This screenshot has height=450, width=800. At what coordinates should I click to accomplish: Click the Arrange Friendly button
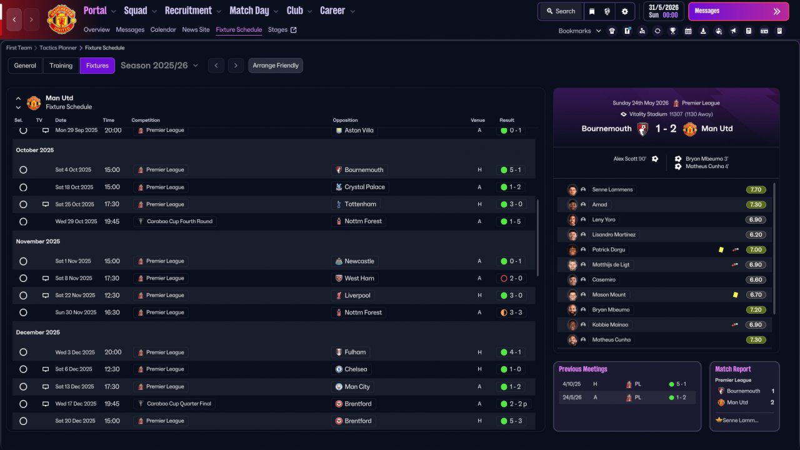(276, 66)
